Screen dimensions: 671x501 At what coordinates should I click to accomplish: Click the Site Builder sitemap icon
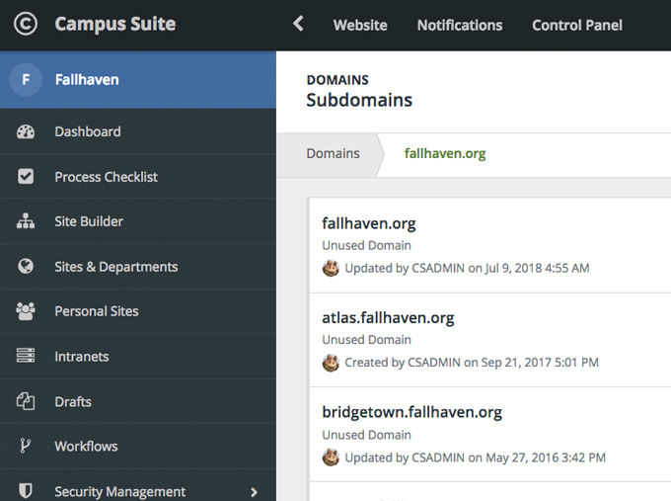coord(26,221)
